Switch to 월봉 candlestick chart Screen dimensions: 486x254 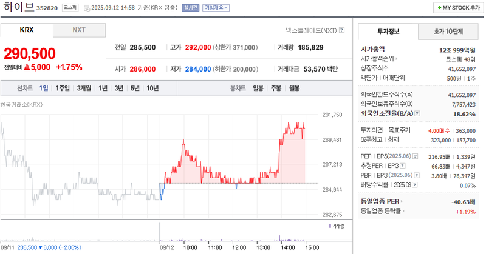pyautogui.click(x=295, y=88)
